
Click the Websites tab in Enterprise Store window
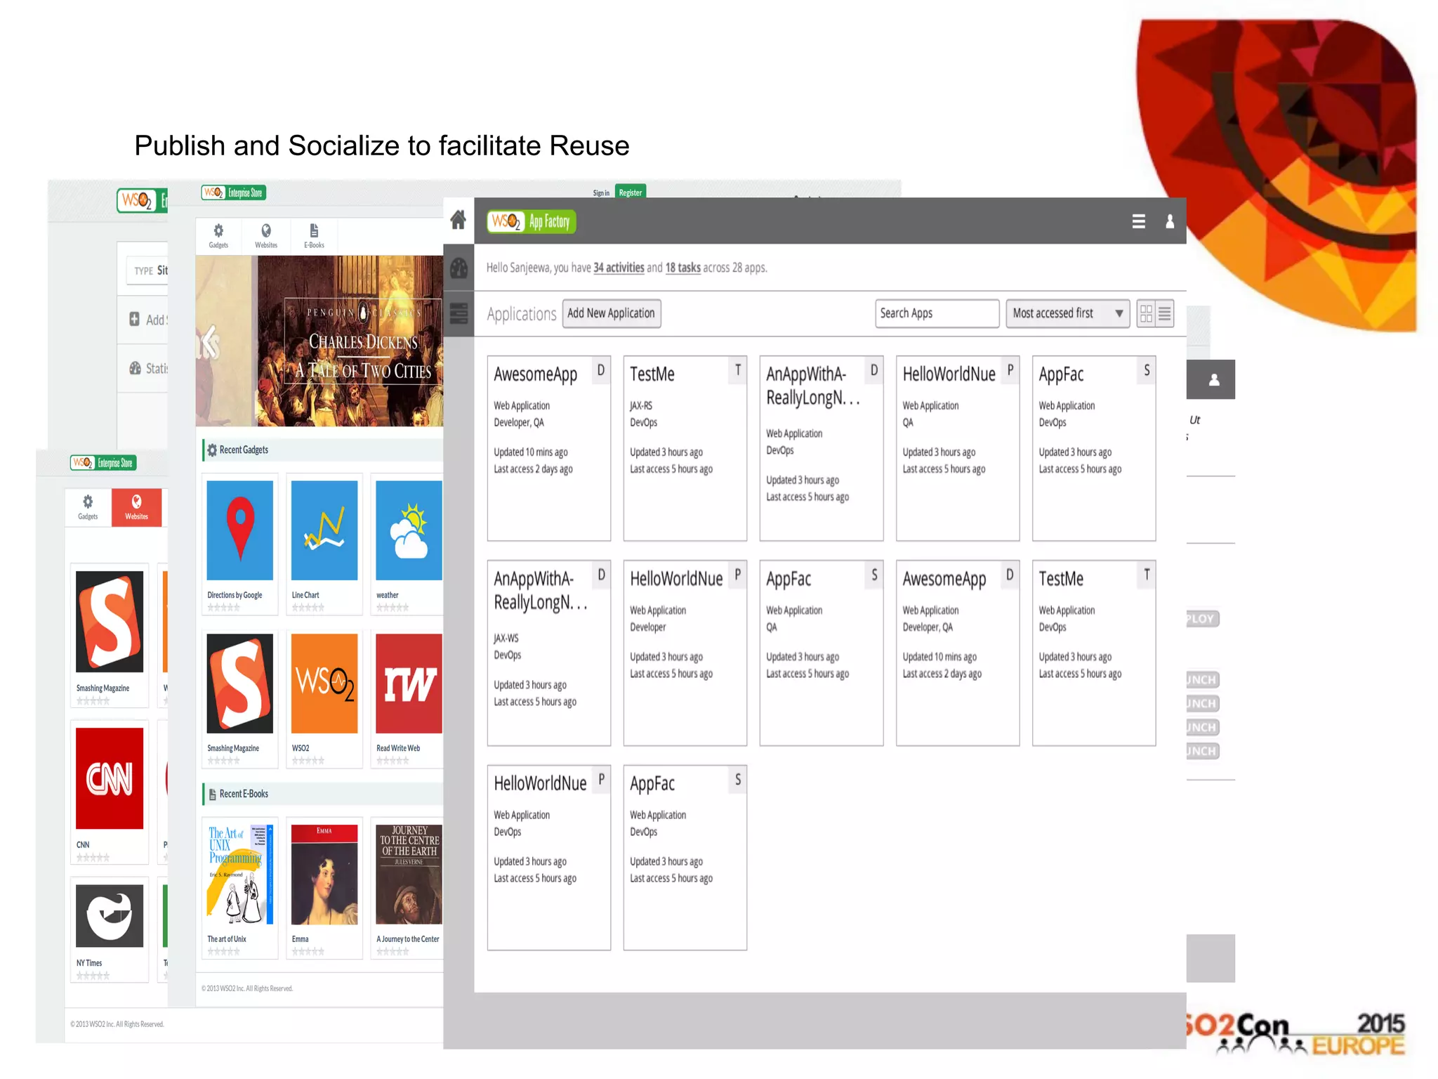tap(266, 235)
